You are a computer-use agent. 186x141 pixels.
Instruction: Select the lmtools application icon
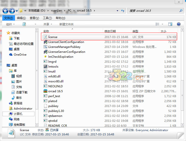pos(45,67)
